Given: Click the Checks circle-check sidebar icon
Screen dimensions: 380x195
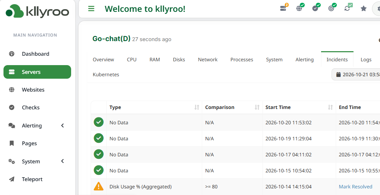Looking at the screenshot, I should pyautogui.click(x=12, y=107).
